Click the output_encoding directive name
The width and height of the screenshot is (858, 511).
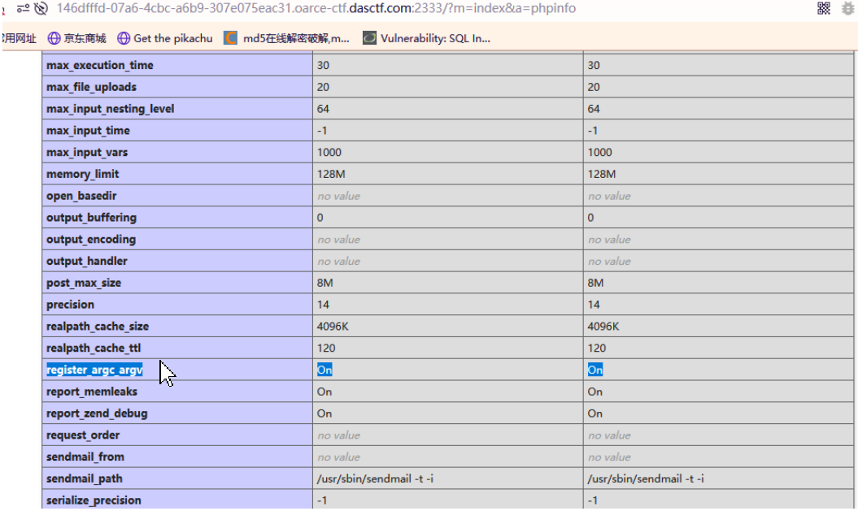point(91,240)
